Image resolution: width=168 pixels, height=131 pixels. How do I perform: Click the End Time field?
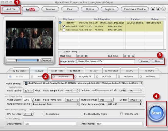[x=129, y=56]
